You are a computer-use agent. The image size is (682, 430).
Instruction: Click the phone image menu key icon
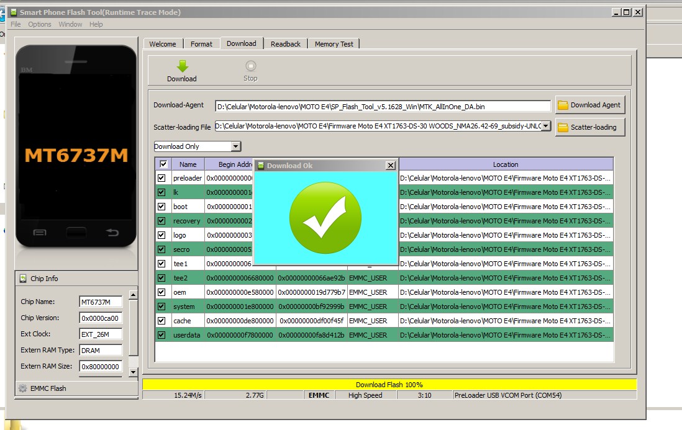40,233
